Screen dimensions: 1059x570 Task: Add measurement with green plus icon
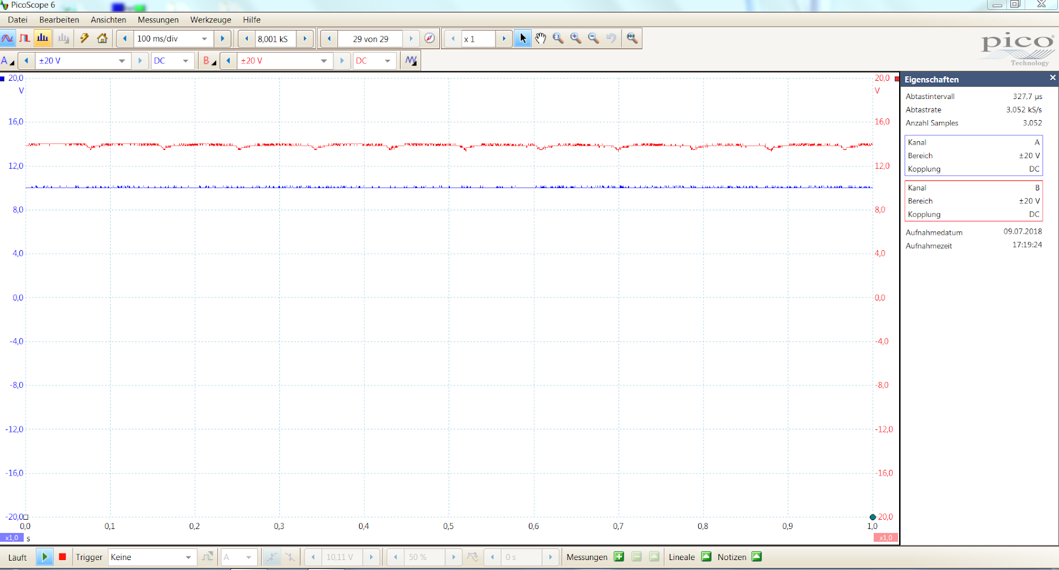[619, 557]
